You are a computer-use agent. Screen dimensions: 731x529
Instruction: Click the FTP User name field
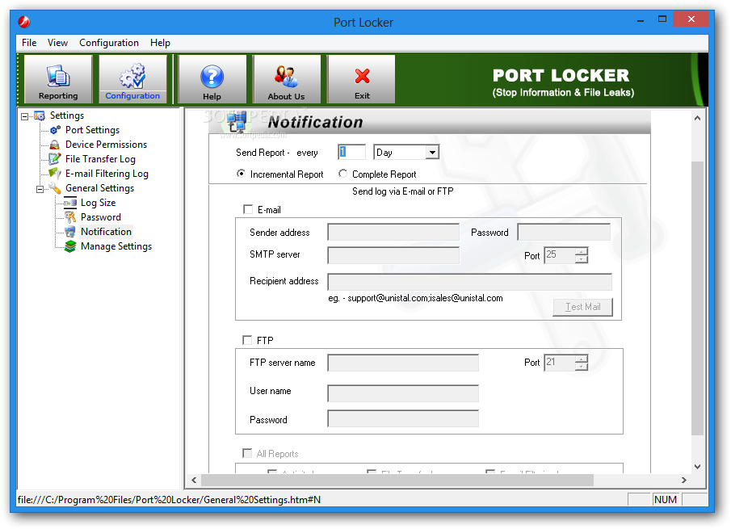[403, 393]
